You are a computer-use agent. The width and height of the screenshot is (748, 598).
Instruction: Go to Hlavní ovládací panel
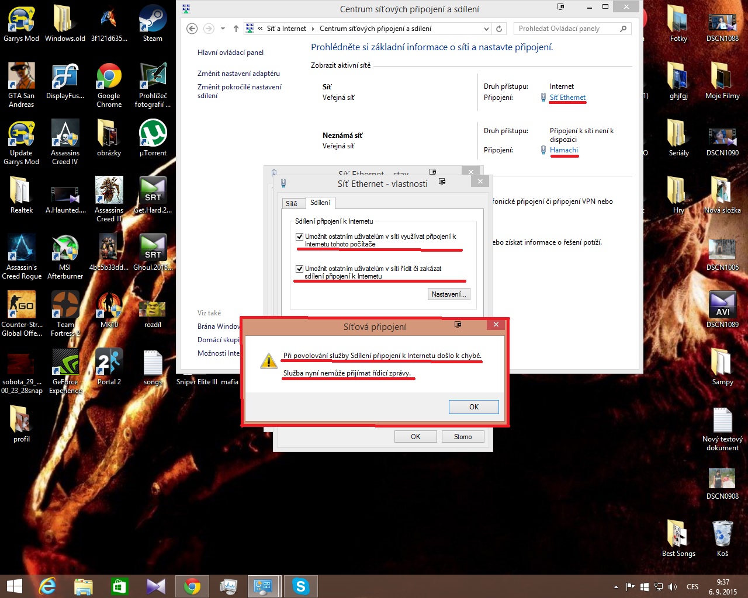click(230, 53)
